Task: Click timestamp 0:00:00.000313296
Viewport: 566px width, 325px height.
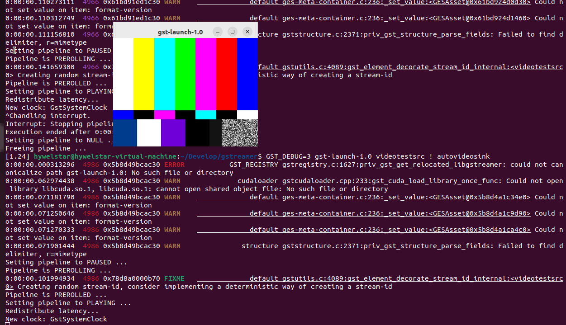Action: pos(40,165)
